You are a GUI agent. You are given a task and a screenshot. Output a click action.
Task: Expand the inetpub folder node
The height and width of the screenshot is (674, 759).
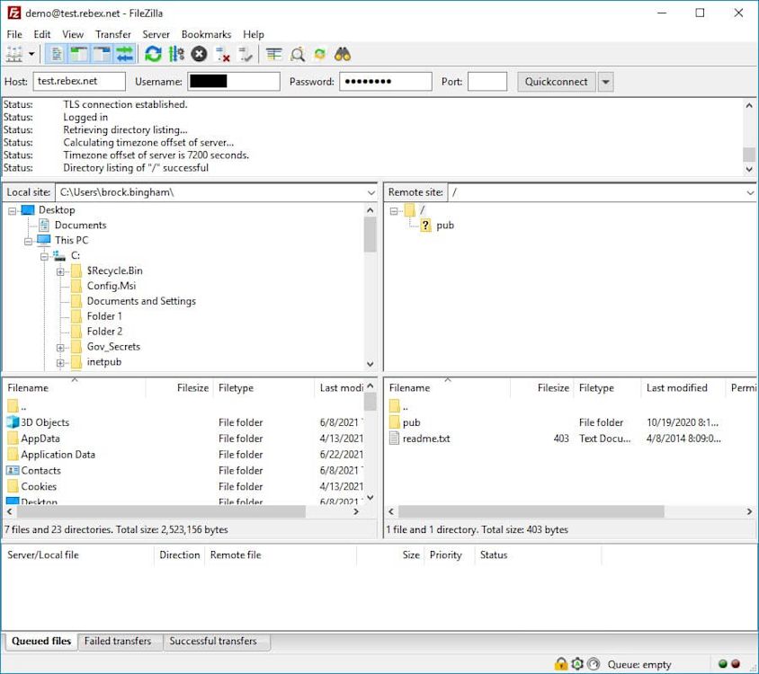click(x=60, y=362)
